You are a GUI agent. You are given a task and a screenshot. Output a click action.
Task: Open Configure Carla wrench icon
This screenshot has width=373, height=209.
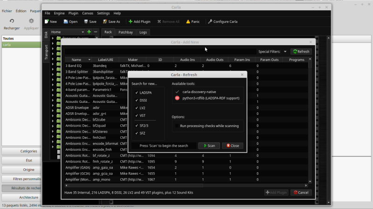click(210, 21)
